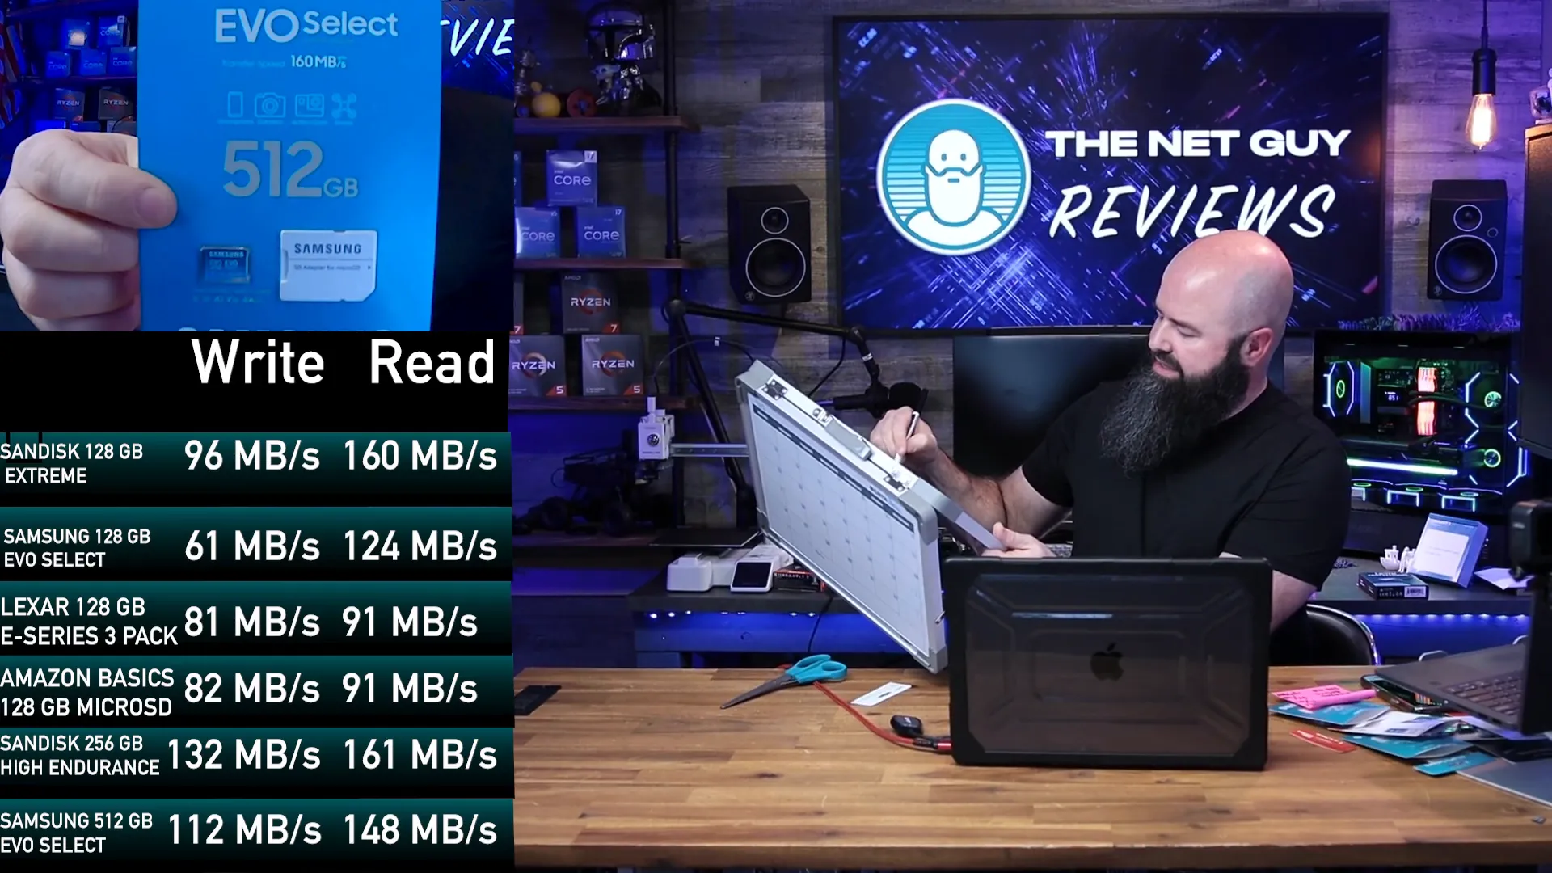Select Amazon Basics 128GB MicroSD row
1552x873 pixels.
click(x=251, y=690)
